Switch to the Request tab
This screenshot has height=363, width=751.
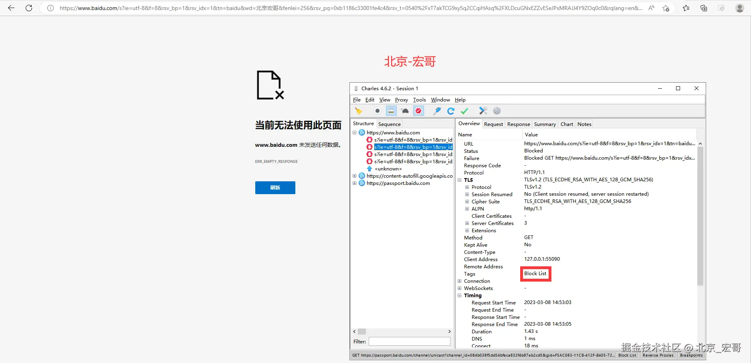pyautogui.click(x=493, y=124)
